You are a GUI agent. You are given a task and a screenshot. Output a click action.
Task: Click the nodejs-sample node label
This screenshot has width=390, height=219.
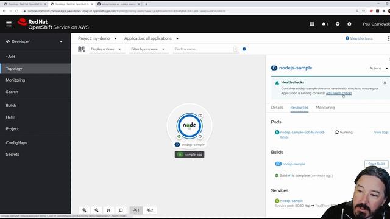click(190, 145)
